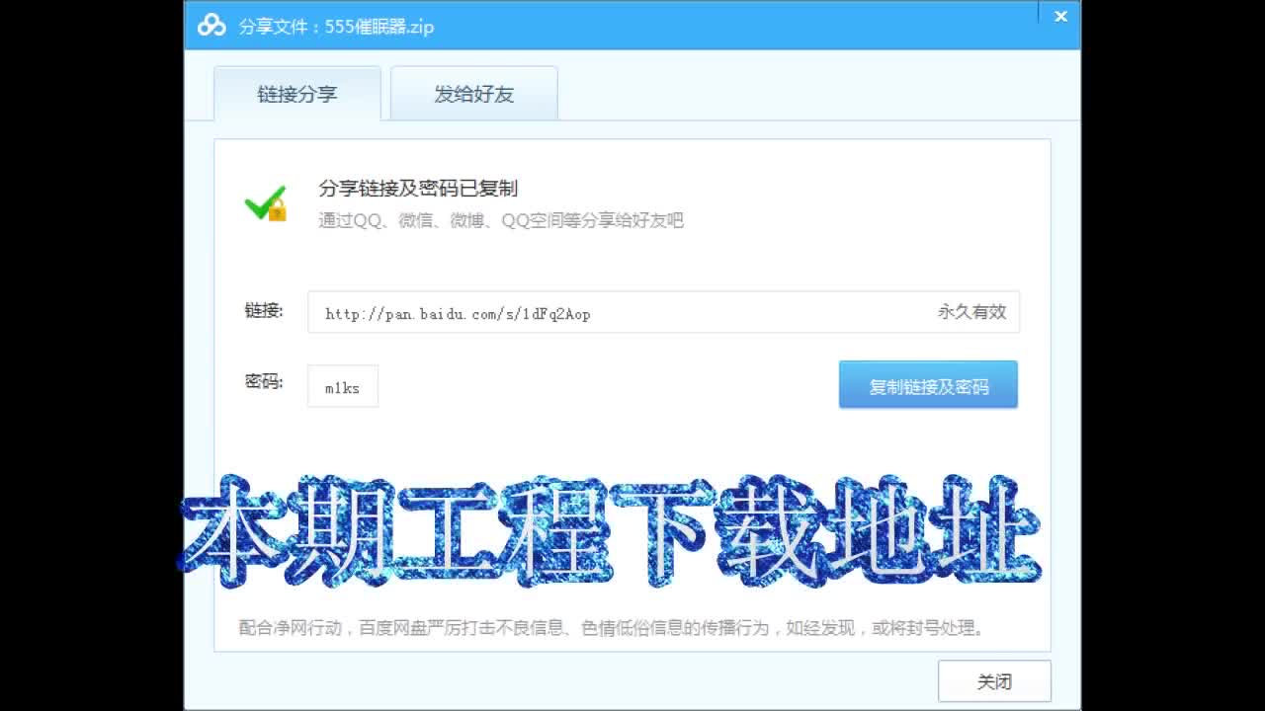Click the 链接: label
Screen dimensions: 1265x711
pyautogui.click(x=264, y=311)
